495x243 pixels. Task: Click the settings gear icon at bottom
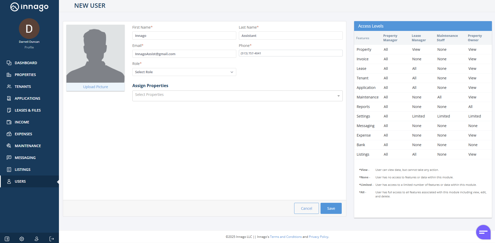pos(22,239)
